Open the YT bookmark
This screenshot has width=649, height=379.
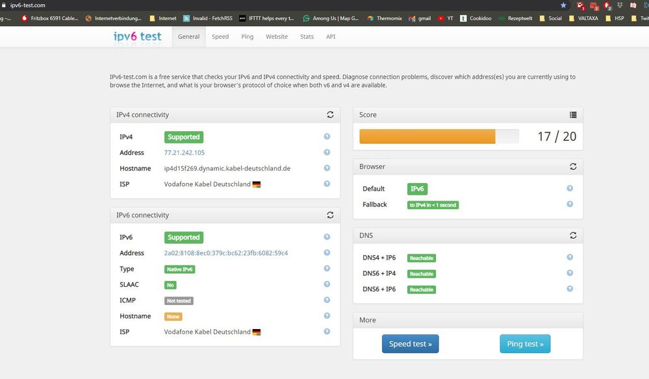pyautogui.click(x=446, y=18)
